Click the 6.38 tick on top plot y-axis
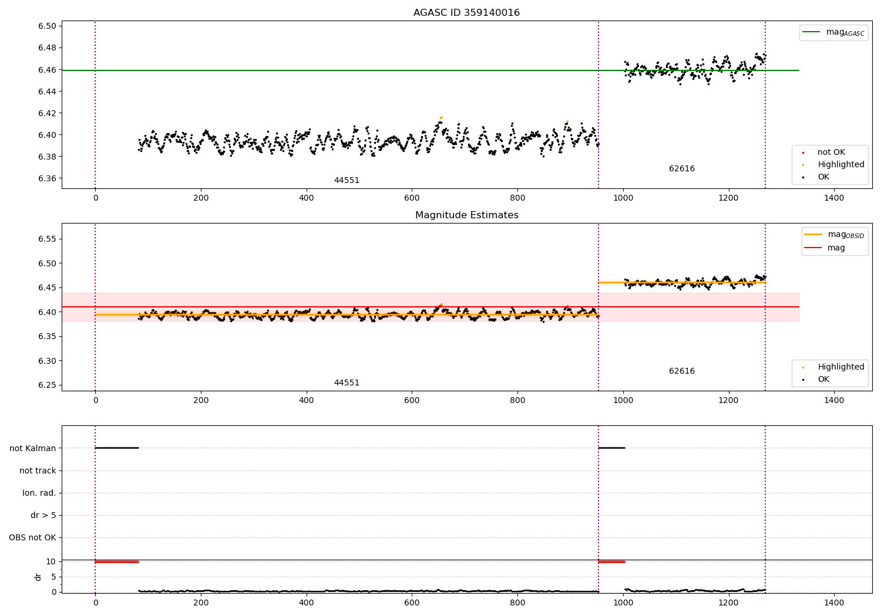The height and width of the screenshot is (616, 881). pyautogui.click(x=47, y=157)
